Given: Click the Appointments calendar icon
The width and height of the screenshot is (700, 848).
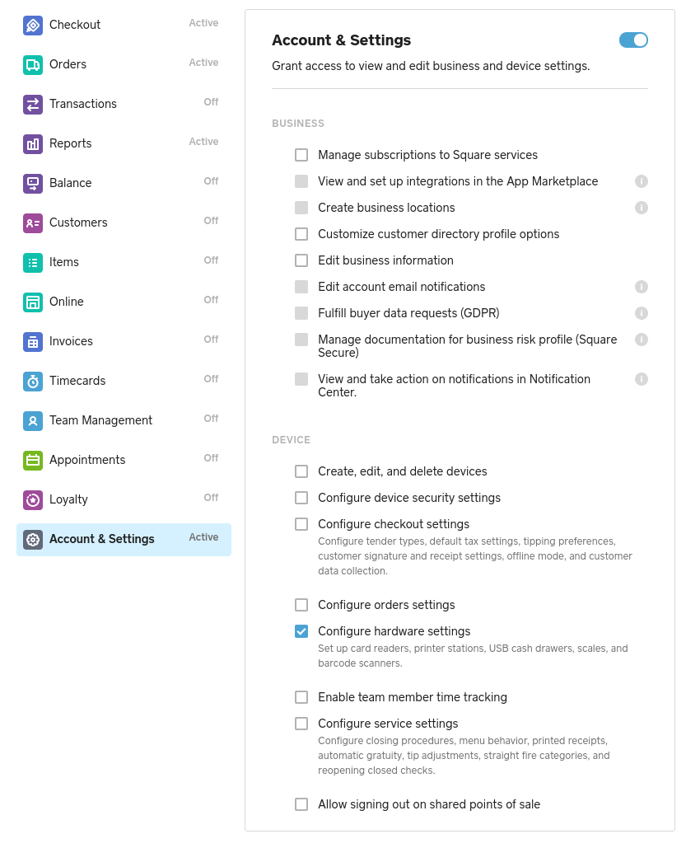Looking at the screenshot, I should click(33, 460).
